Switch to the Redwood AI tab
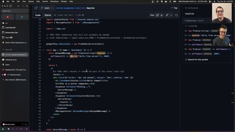The image size is (235, 132). (x=15, y=60)
